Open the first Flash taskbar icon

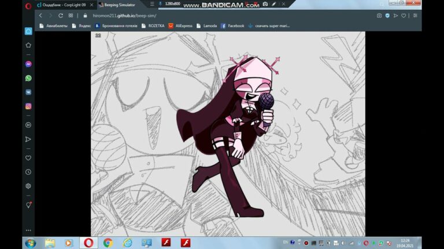[166, 243]
